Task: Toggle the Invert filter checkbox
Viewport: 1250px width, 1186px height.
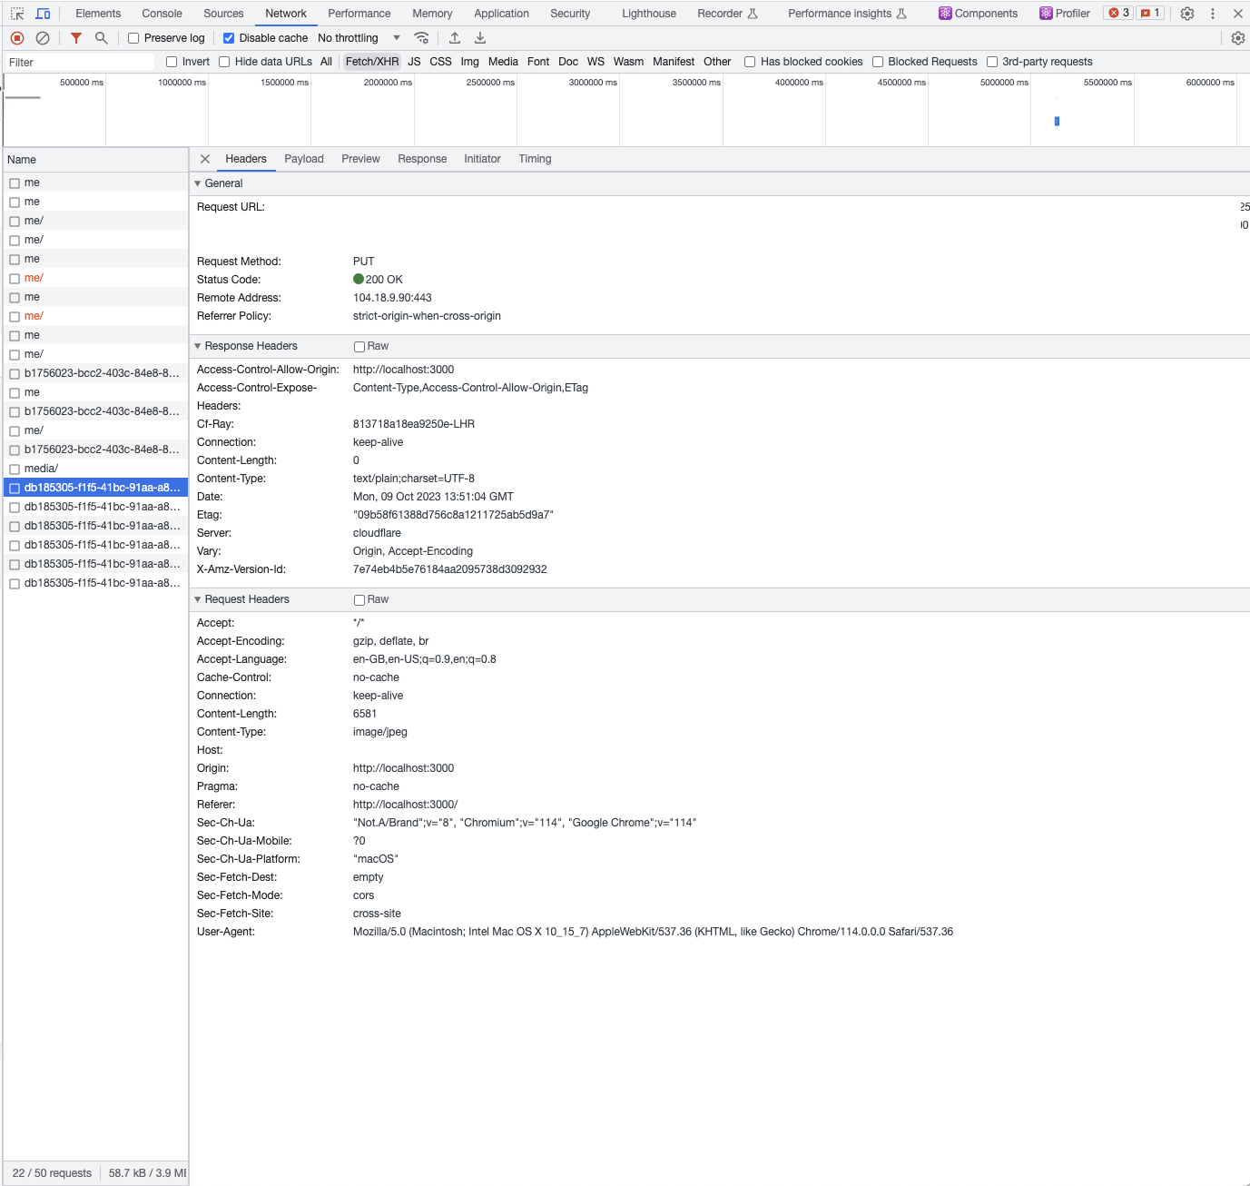Action: tap(172, 62)
